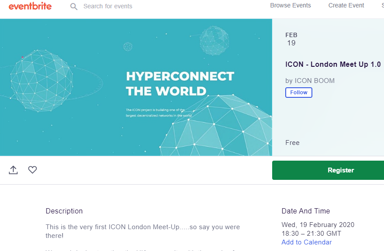Click the Date And Time heading

pyautogui.click(x=306, y=211)
